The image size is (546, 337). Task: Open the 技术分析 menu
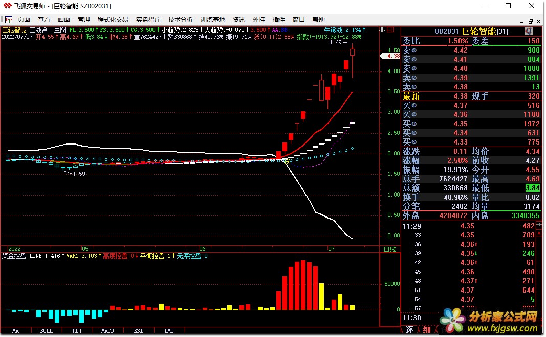coord(180,20)
